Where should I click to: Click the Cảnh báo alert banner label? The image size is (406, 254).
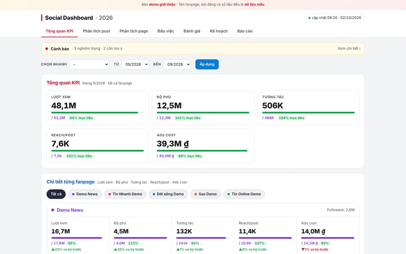60,49
